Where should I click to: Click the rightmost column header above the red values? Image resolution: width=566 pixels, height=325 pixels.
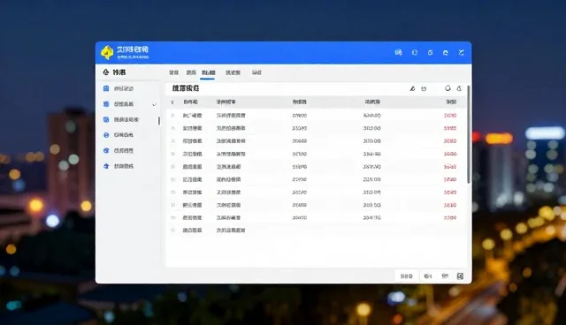click(x=451, y=102)
